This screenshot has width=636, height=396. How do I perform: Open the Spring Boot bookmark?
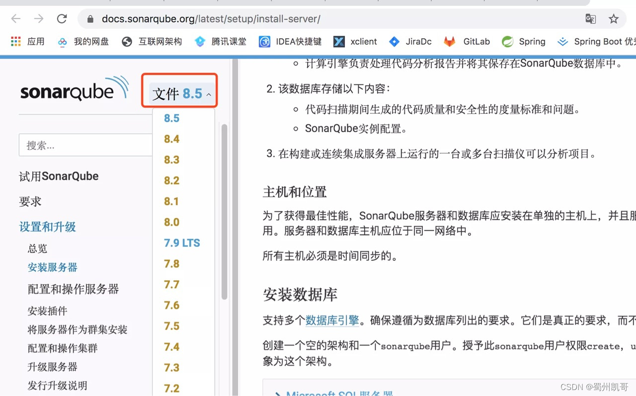click(x=597, y=42)
